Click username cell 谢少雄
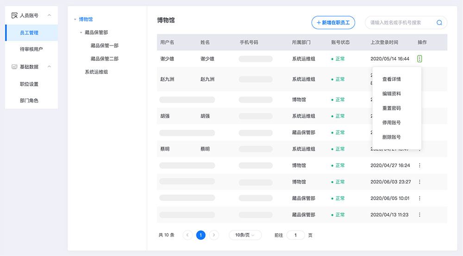Viewport: 463px width, 256px height. pos(167,59)
